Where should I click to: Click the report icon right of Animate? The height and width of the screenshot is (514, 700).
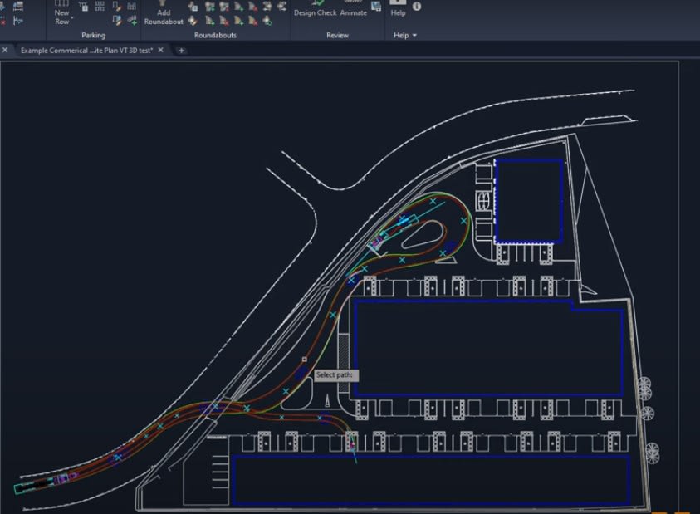[376, 7]
